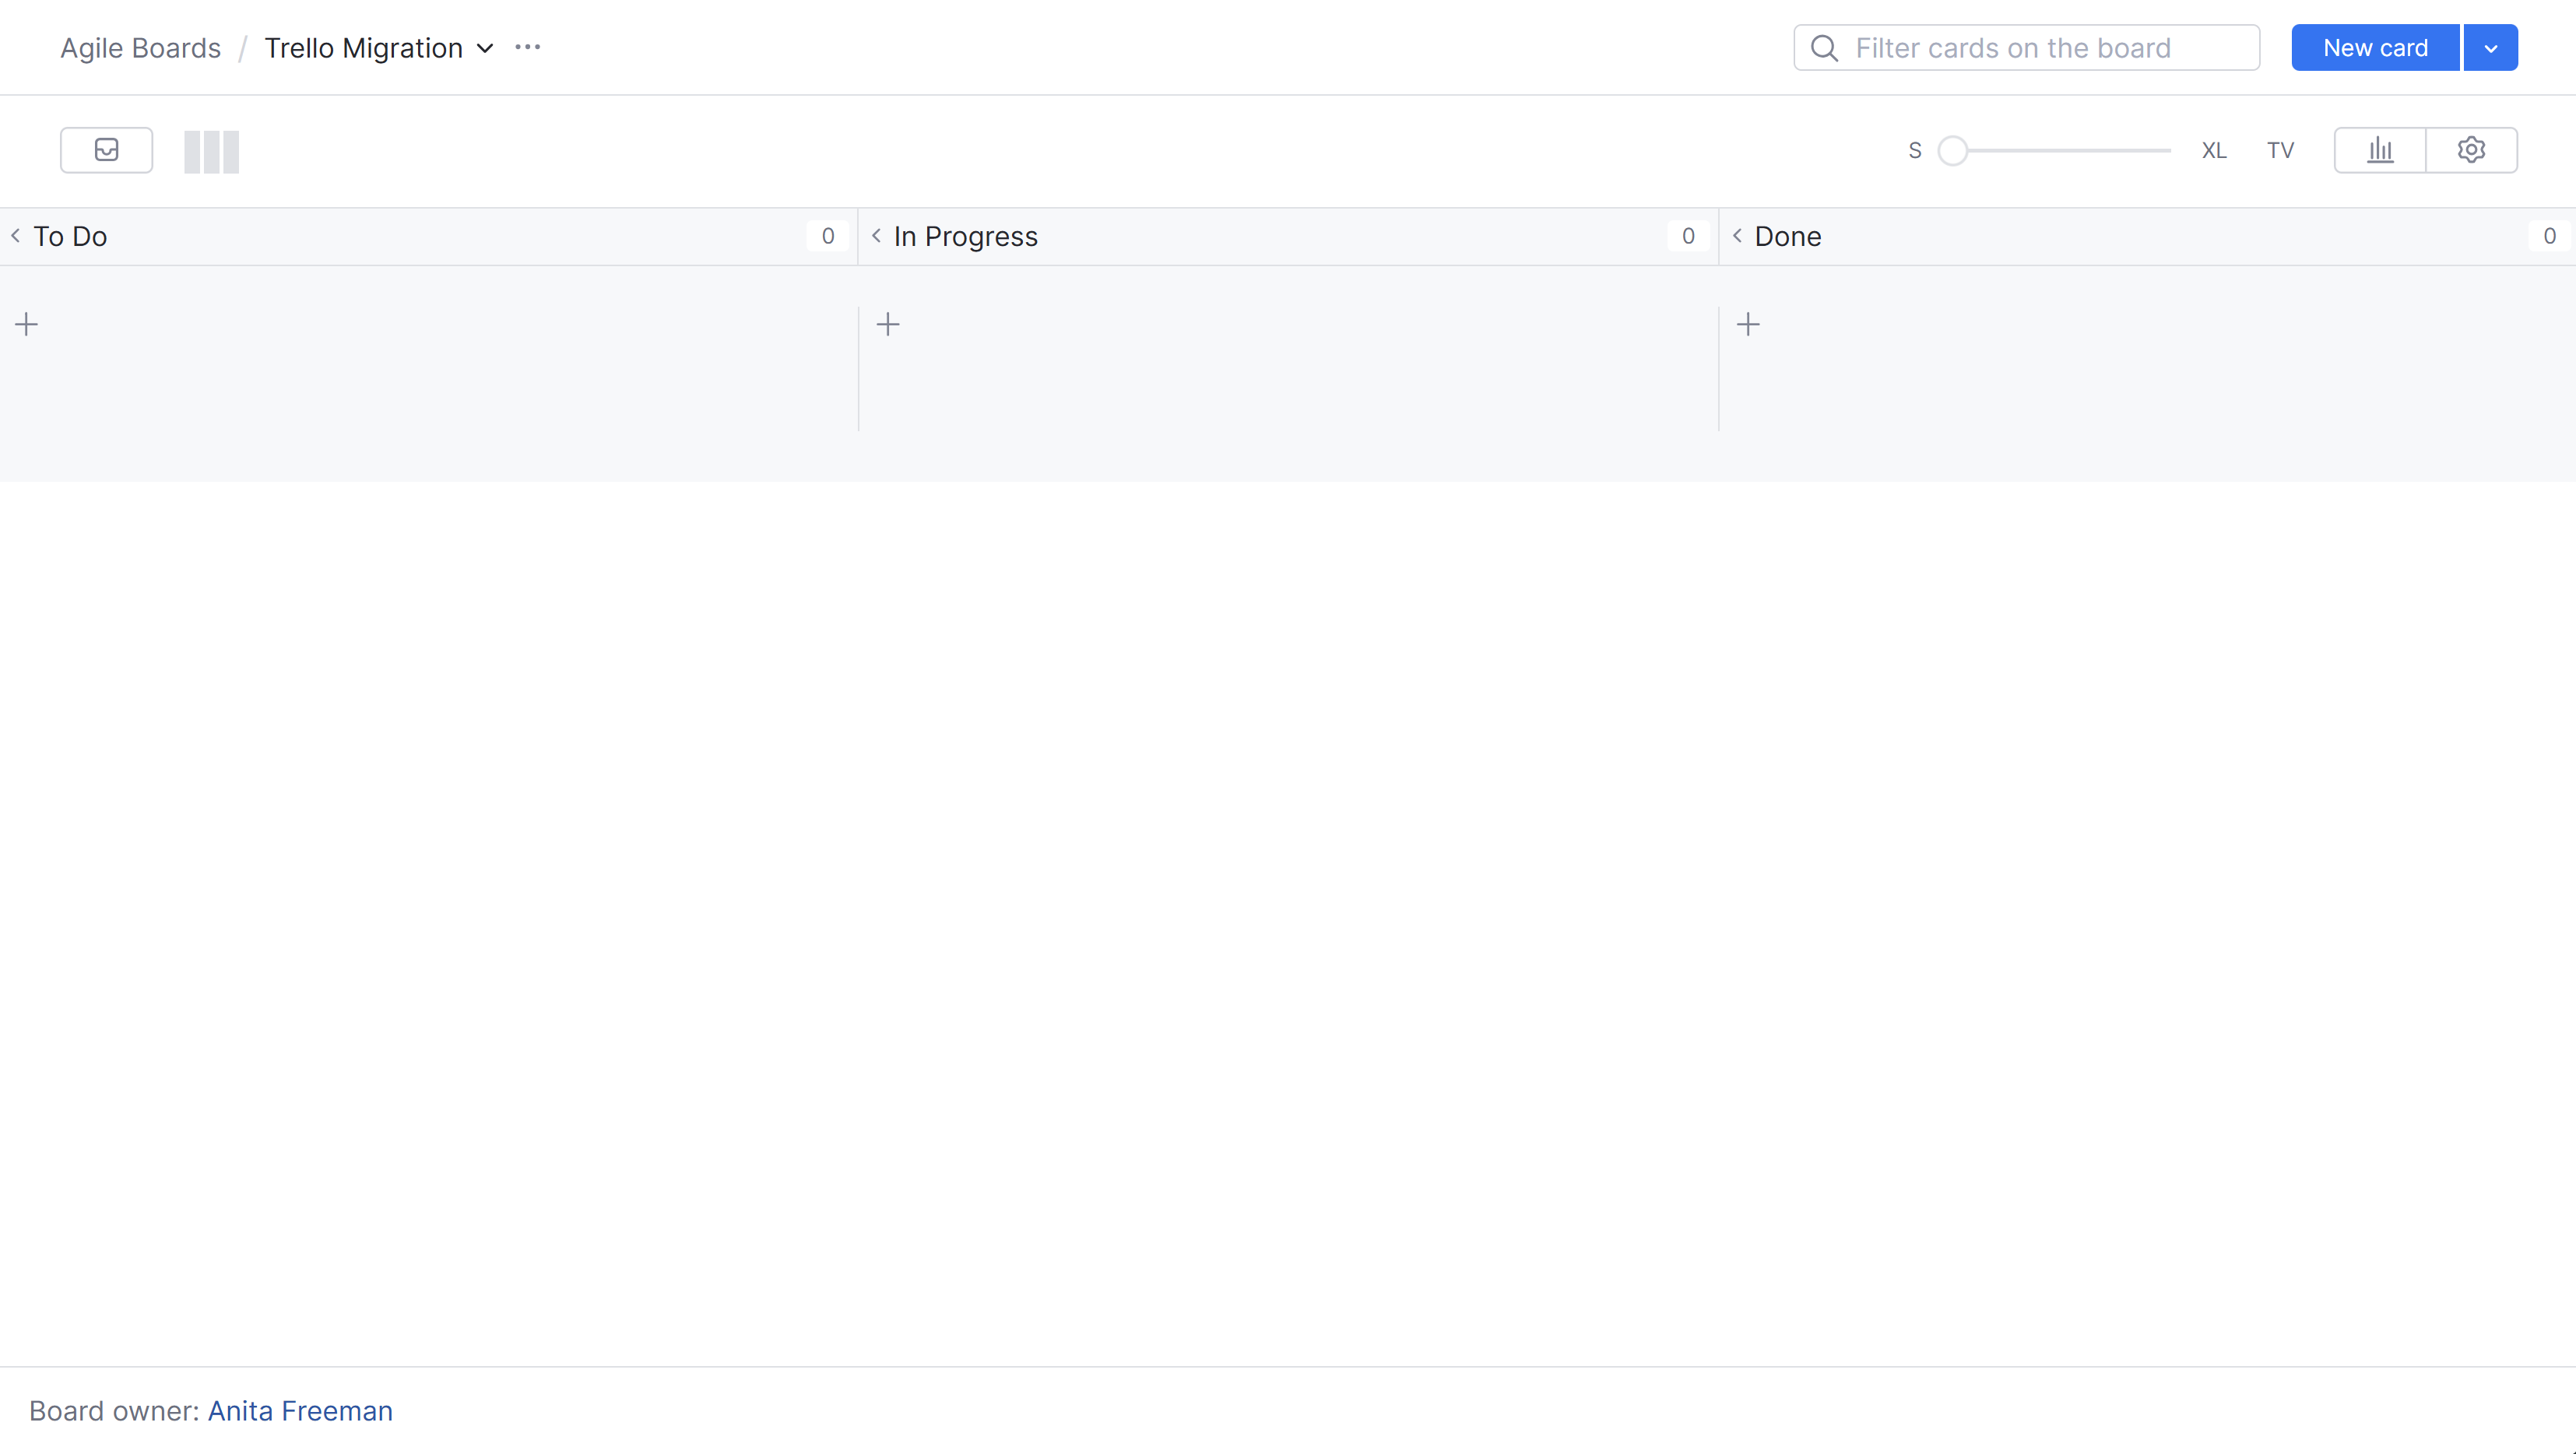Collapse the To Do column

click(x=16, y=236)
